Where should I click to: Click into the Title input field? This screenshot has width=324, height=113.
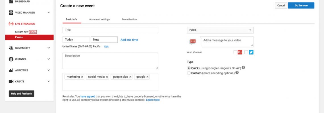click(x=110, y=30)
